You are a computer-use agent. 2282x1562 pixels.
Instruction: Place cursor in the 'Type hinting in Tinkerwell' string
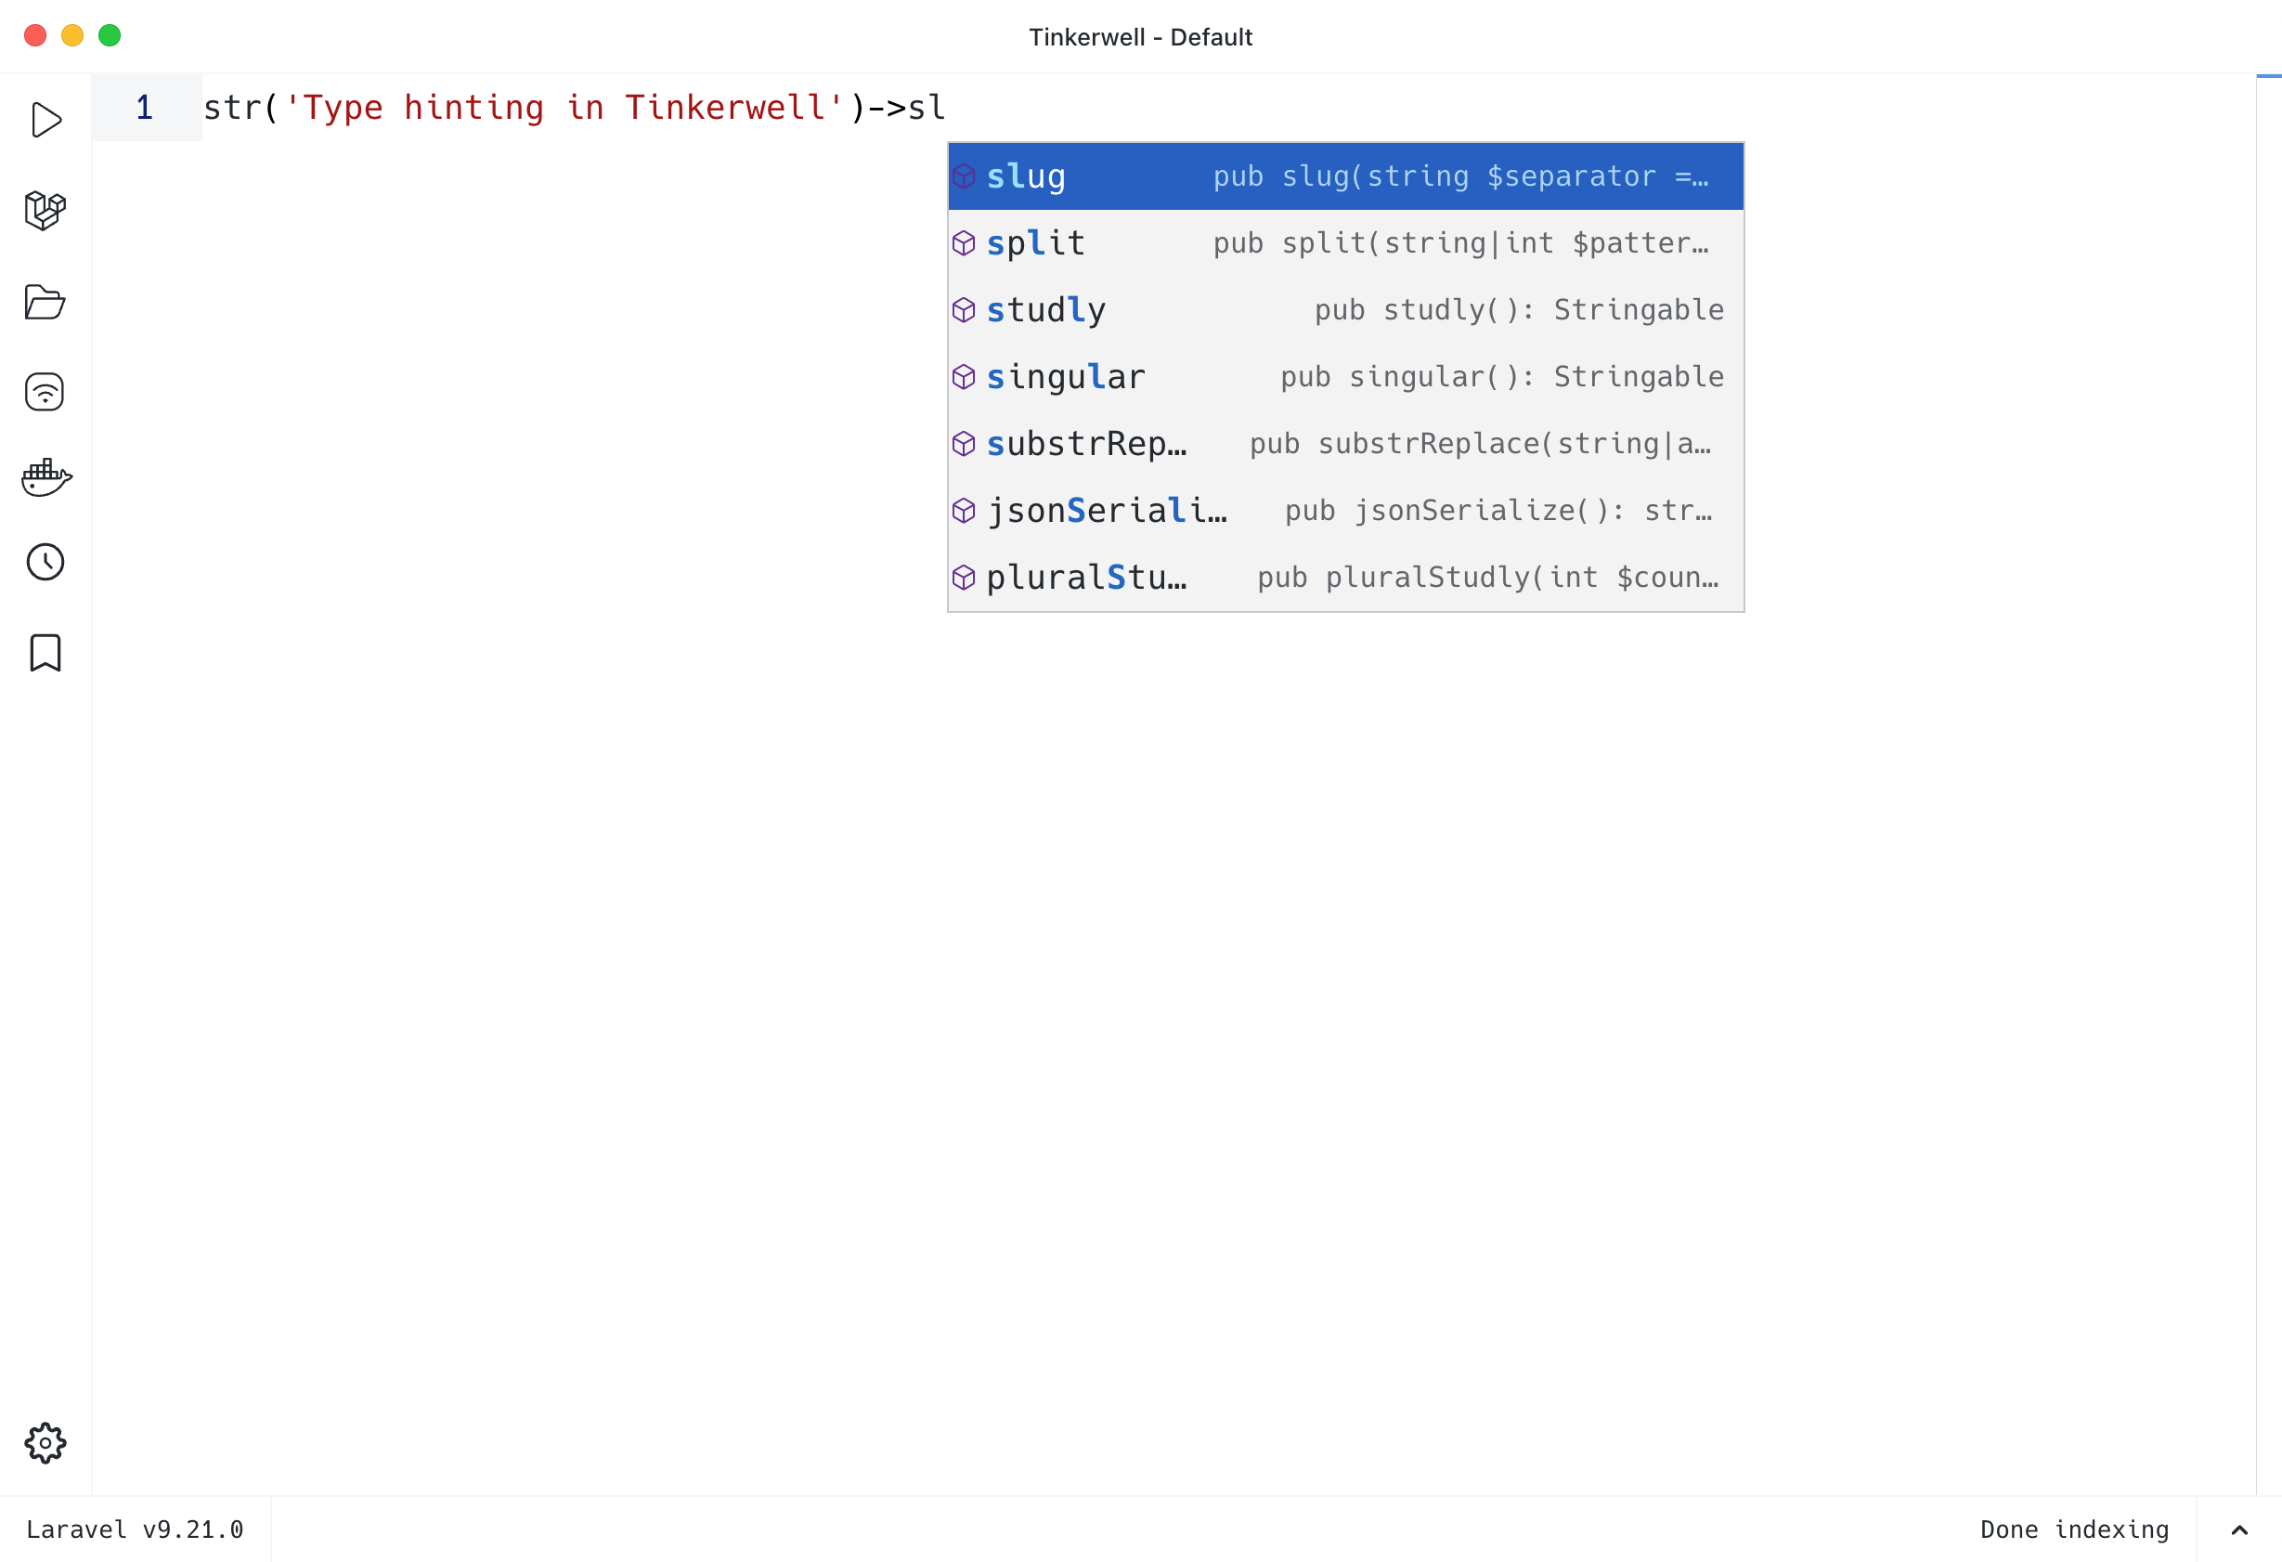tap(564, 107)
